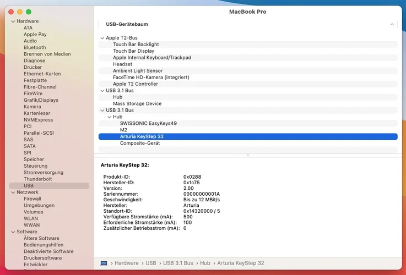Collapse the Software sidebar section
The image size is (406, 275).
(x=13, y=232)
